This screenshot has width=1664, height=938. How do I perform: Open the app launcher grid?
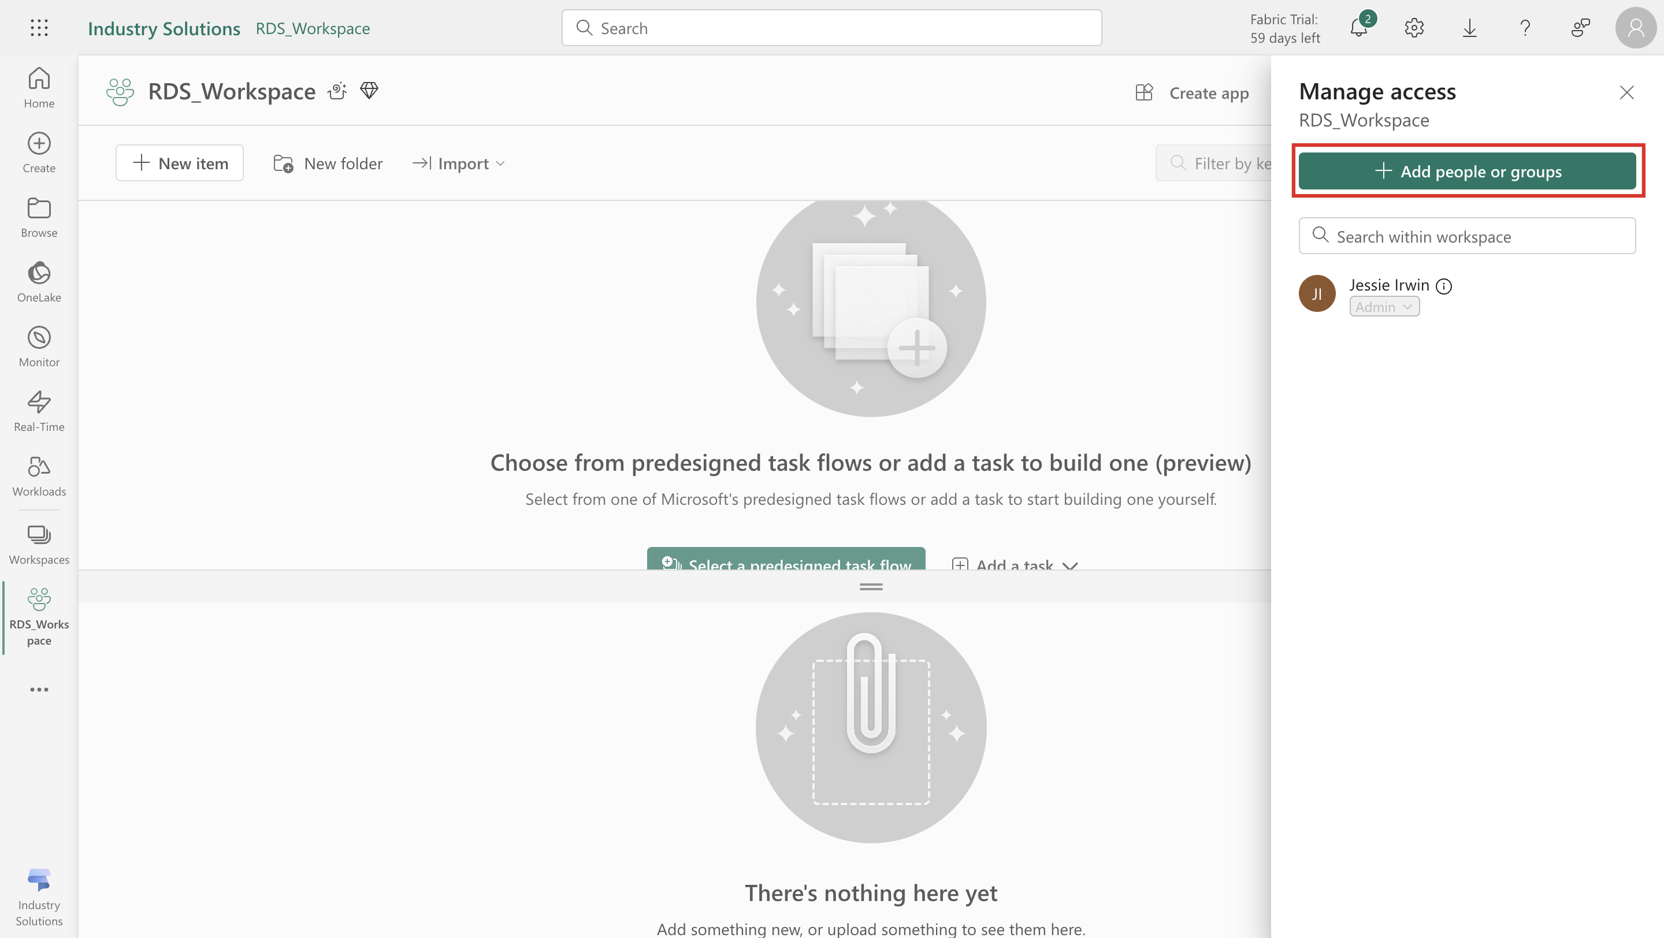[39, 28]
